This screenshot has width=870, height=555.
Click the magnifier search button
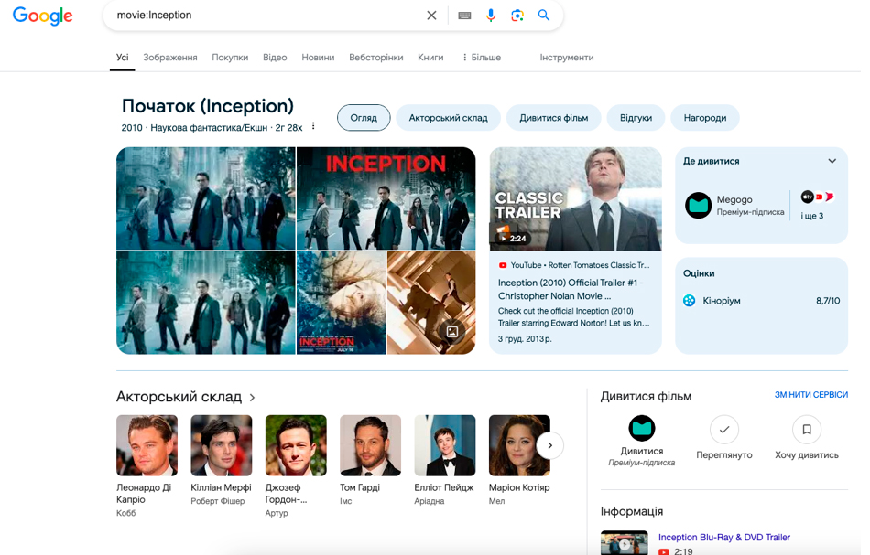point(544,15)
